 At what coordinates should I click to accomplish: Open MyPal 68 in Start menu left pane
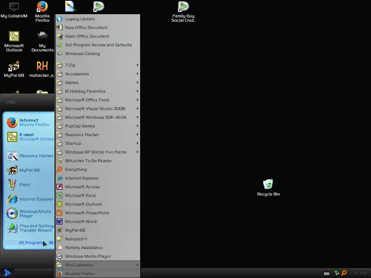[30, 170]
